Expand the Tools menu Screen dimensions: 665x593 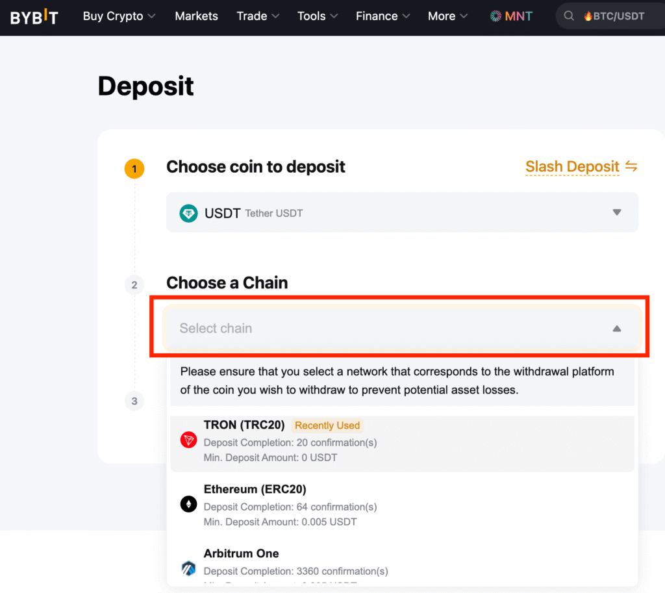[x=318, y=16]
